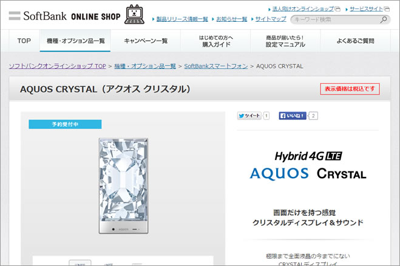Follow the SoftBankスマートフォン breadcrumb link
Screen dimensions: 400x266
click(216, 66)
